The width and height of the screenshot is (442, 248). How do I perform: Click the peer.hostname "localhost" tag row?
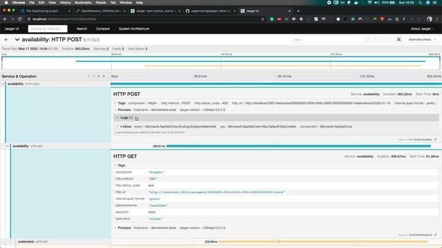coord(276,205)
